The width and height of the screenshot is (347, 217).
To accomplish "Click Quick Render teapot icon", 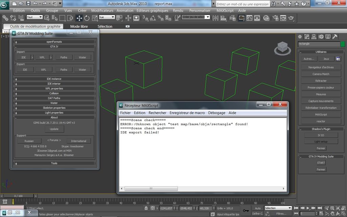I will coord(291,18).
